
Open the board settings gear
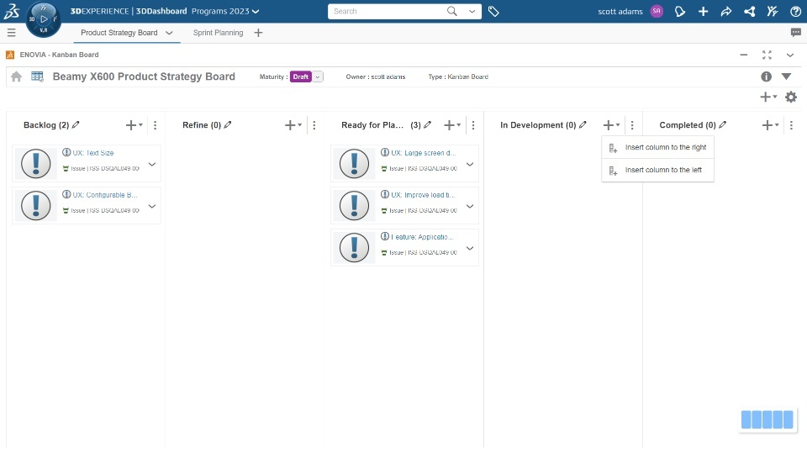pyautogui.click(x=791, y=97)
